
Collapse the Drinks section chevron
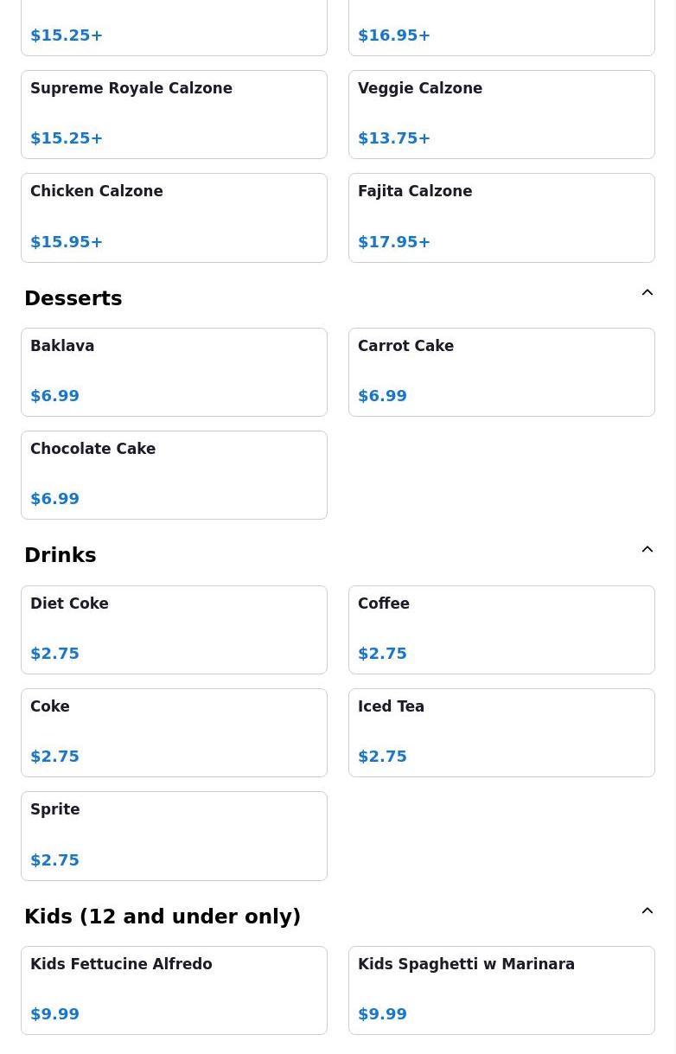click(647, 550)
